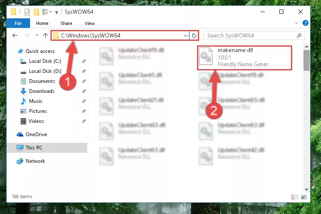Click the scrollbar down arrow

coord(306,189)
